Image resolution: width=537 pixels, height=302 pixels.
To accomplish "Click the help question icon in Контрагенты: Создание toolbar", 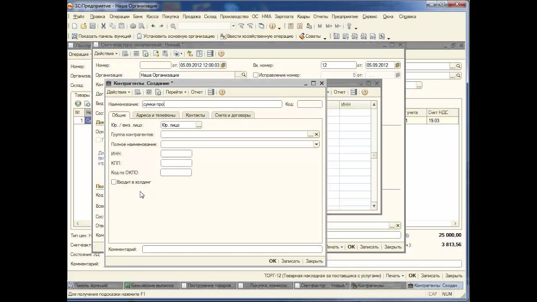I will 222,92.
